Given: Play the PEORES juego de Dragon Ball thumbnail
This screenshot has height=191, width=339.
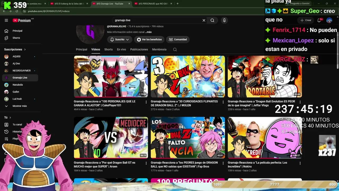Looking at the screenshot, I should (188, 138).
